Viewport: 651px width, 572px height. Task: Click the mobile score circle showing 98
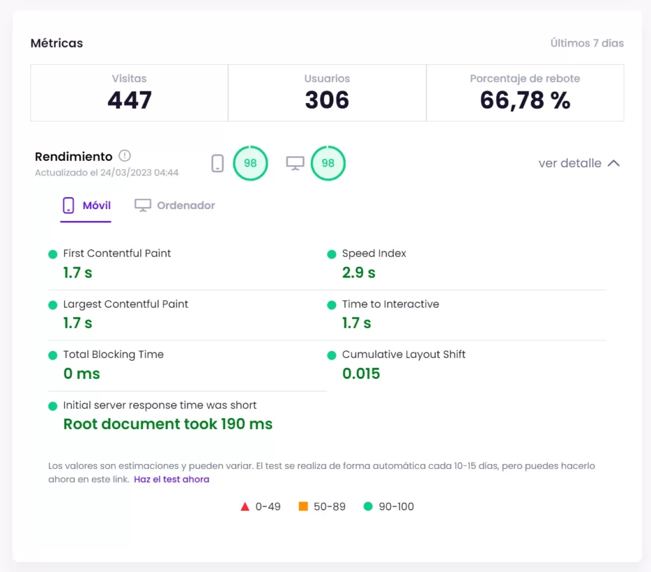tap(250, 163)
